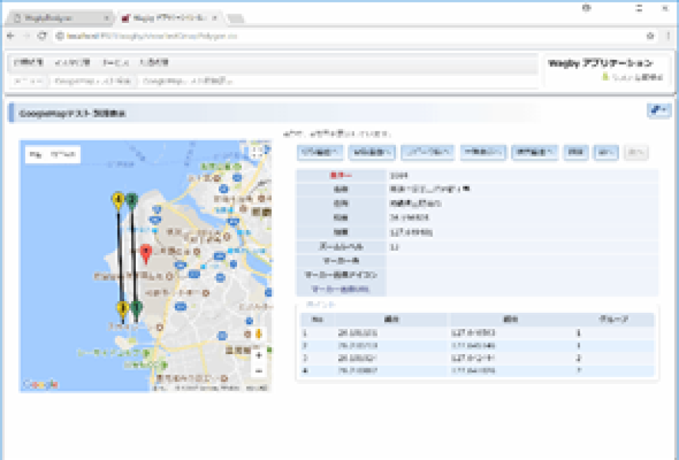Viewport: 679px width, 460px height.
Task: Focus the browser address bar URL
Action: (152, 37)
